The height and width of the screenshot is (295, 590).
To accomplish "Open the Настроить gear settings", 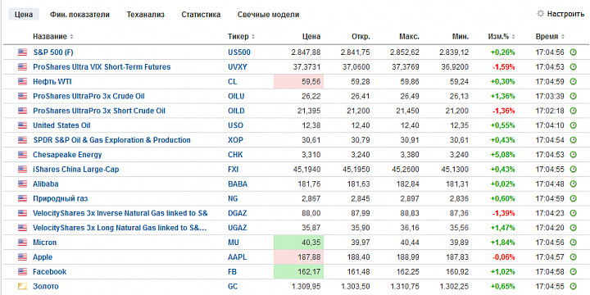I will tap(560, 14).
